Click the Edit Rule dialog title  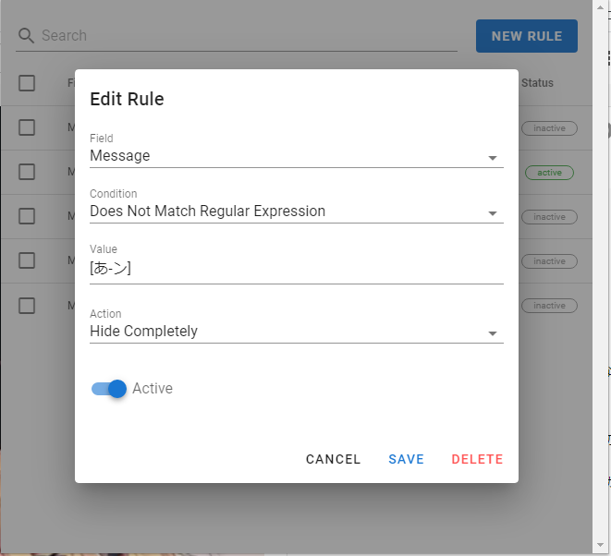[127, 99]
